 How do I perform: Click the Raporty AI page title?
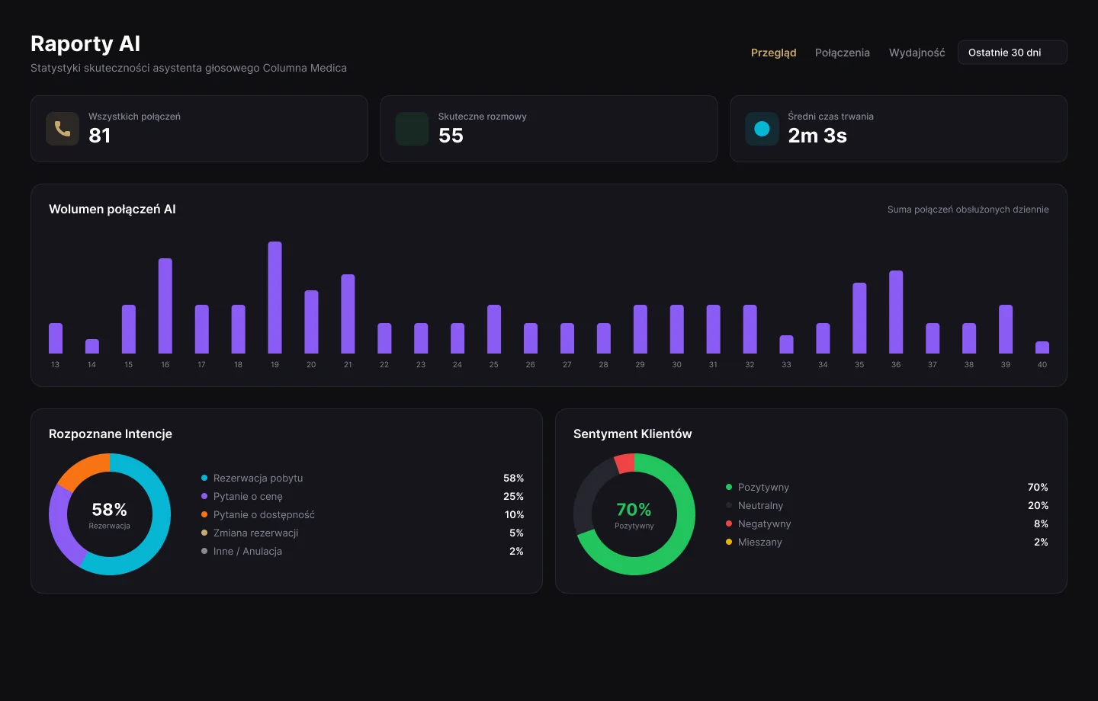[x=85, y=43]
